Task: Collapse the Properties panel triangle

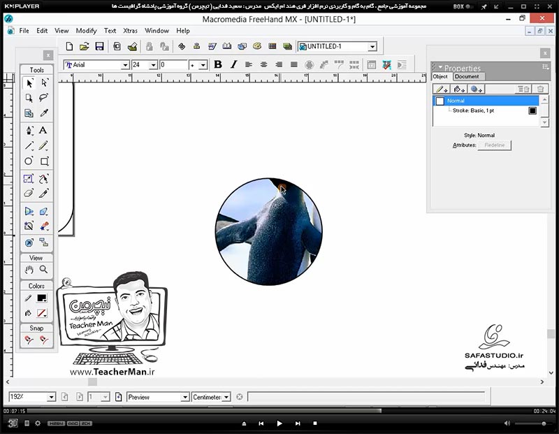Action: click(440, 67)
